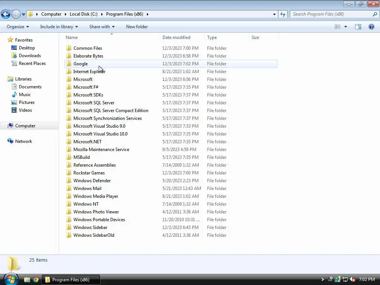380x285 pixels.
Task: Select the Windows Defender folder icon
Action: 69,181
